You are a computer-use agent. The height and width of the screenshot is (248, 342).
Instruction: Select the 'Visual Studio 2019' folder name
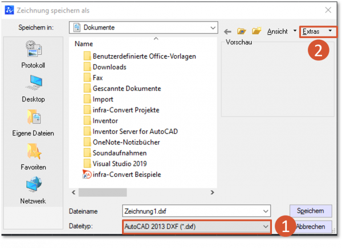(x=120, y=163)
